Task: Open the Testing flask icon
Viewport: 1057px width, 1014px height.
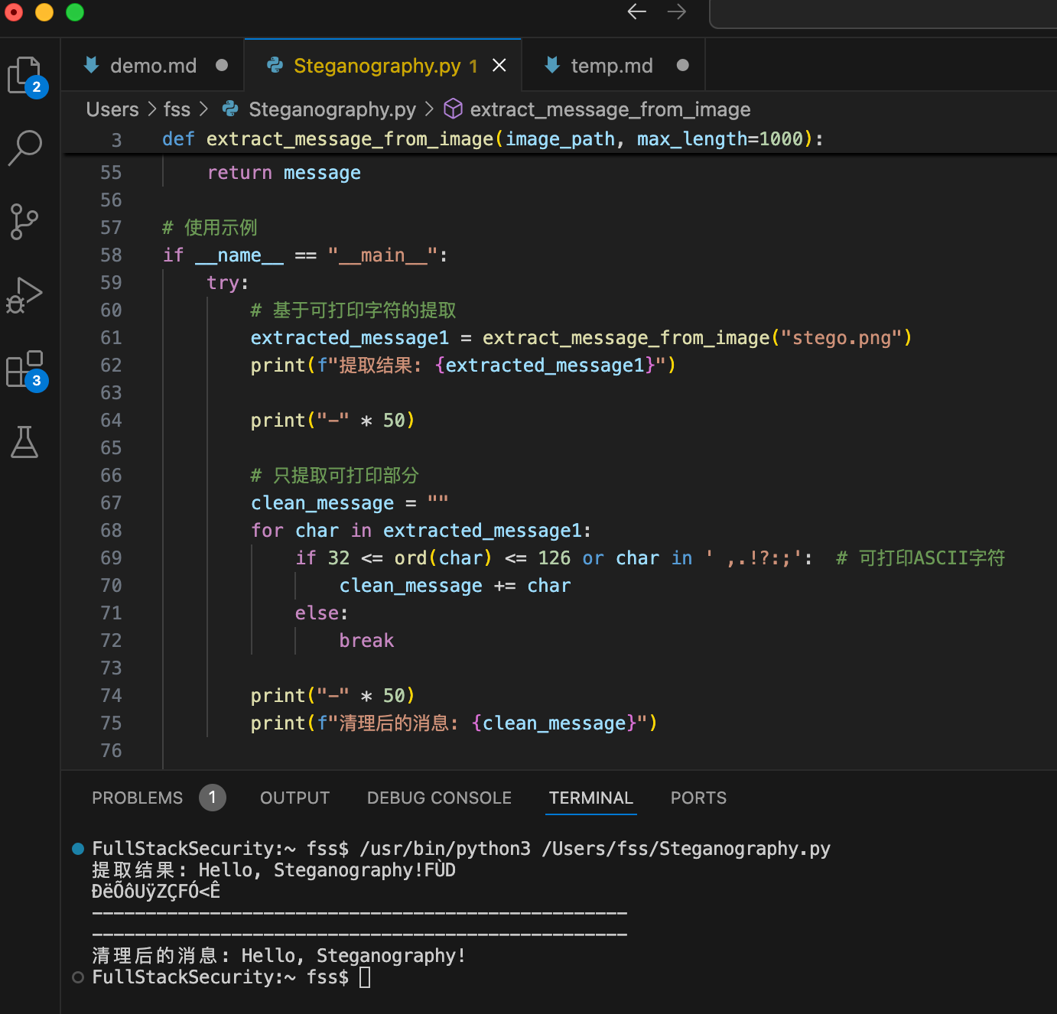Action: pyautogui.click(x=24, y=442)
